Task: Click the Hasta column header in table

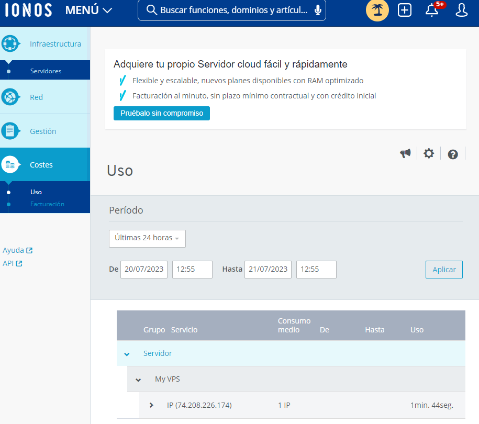Action: (374, 330)
